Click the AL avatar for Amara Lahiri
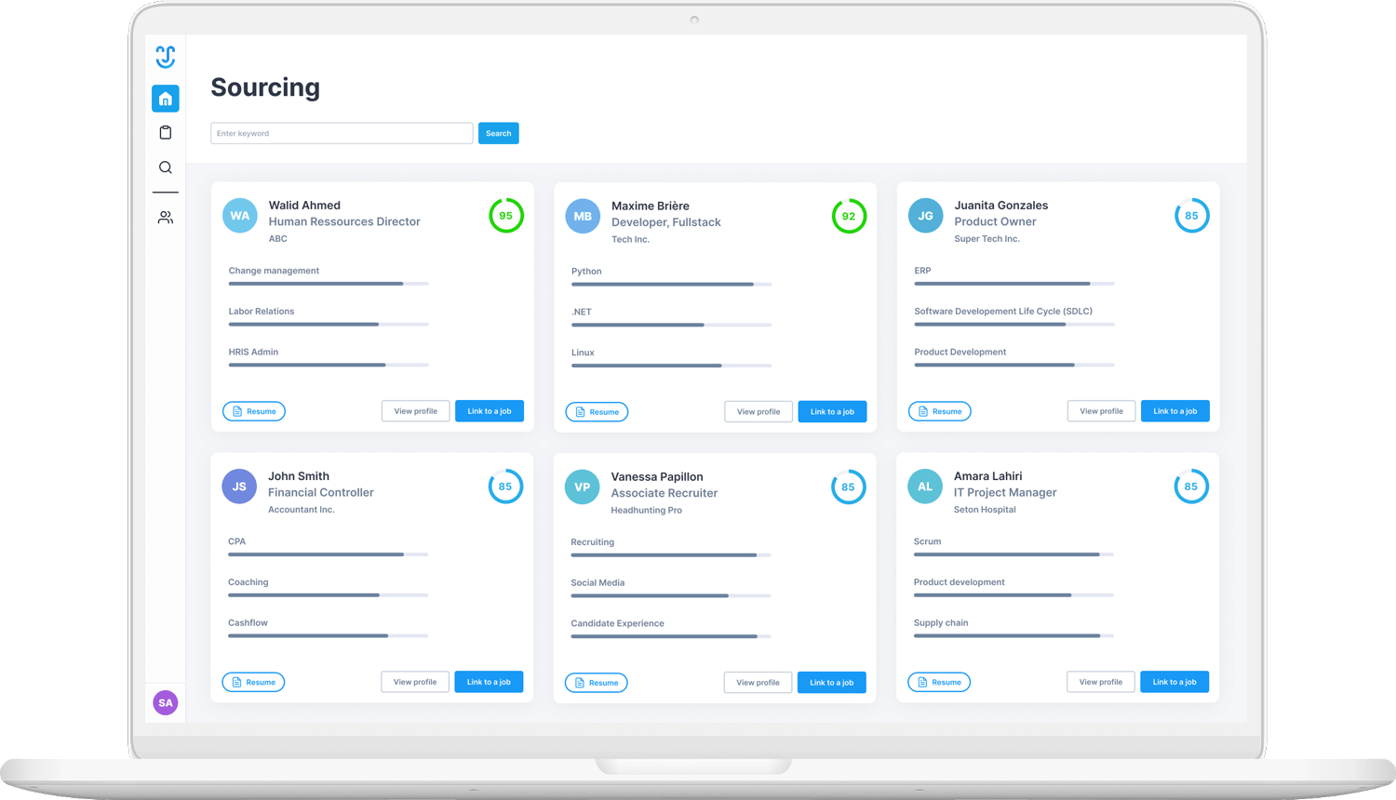 pos(925,487)
